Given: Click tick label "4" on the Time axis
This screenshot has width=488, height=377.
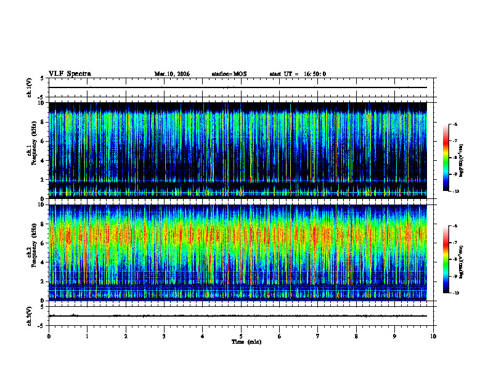Looking at the screenshot, I should (203, 336).
